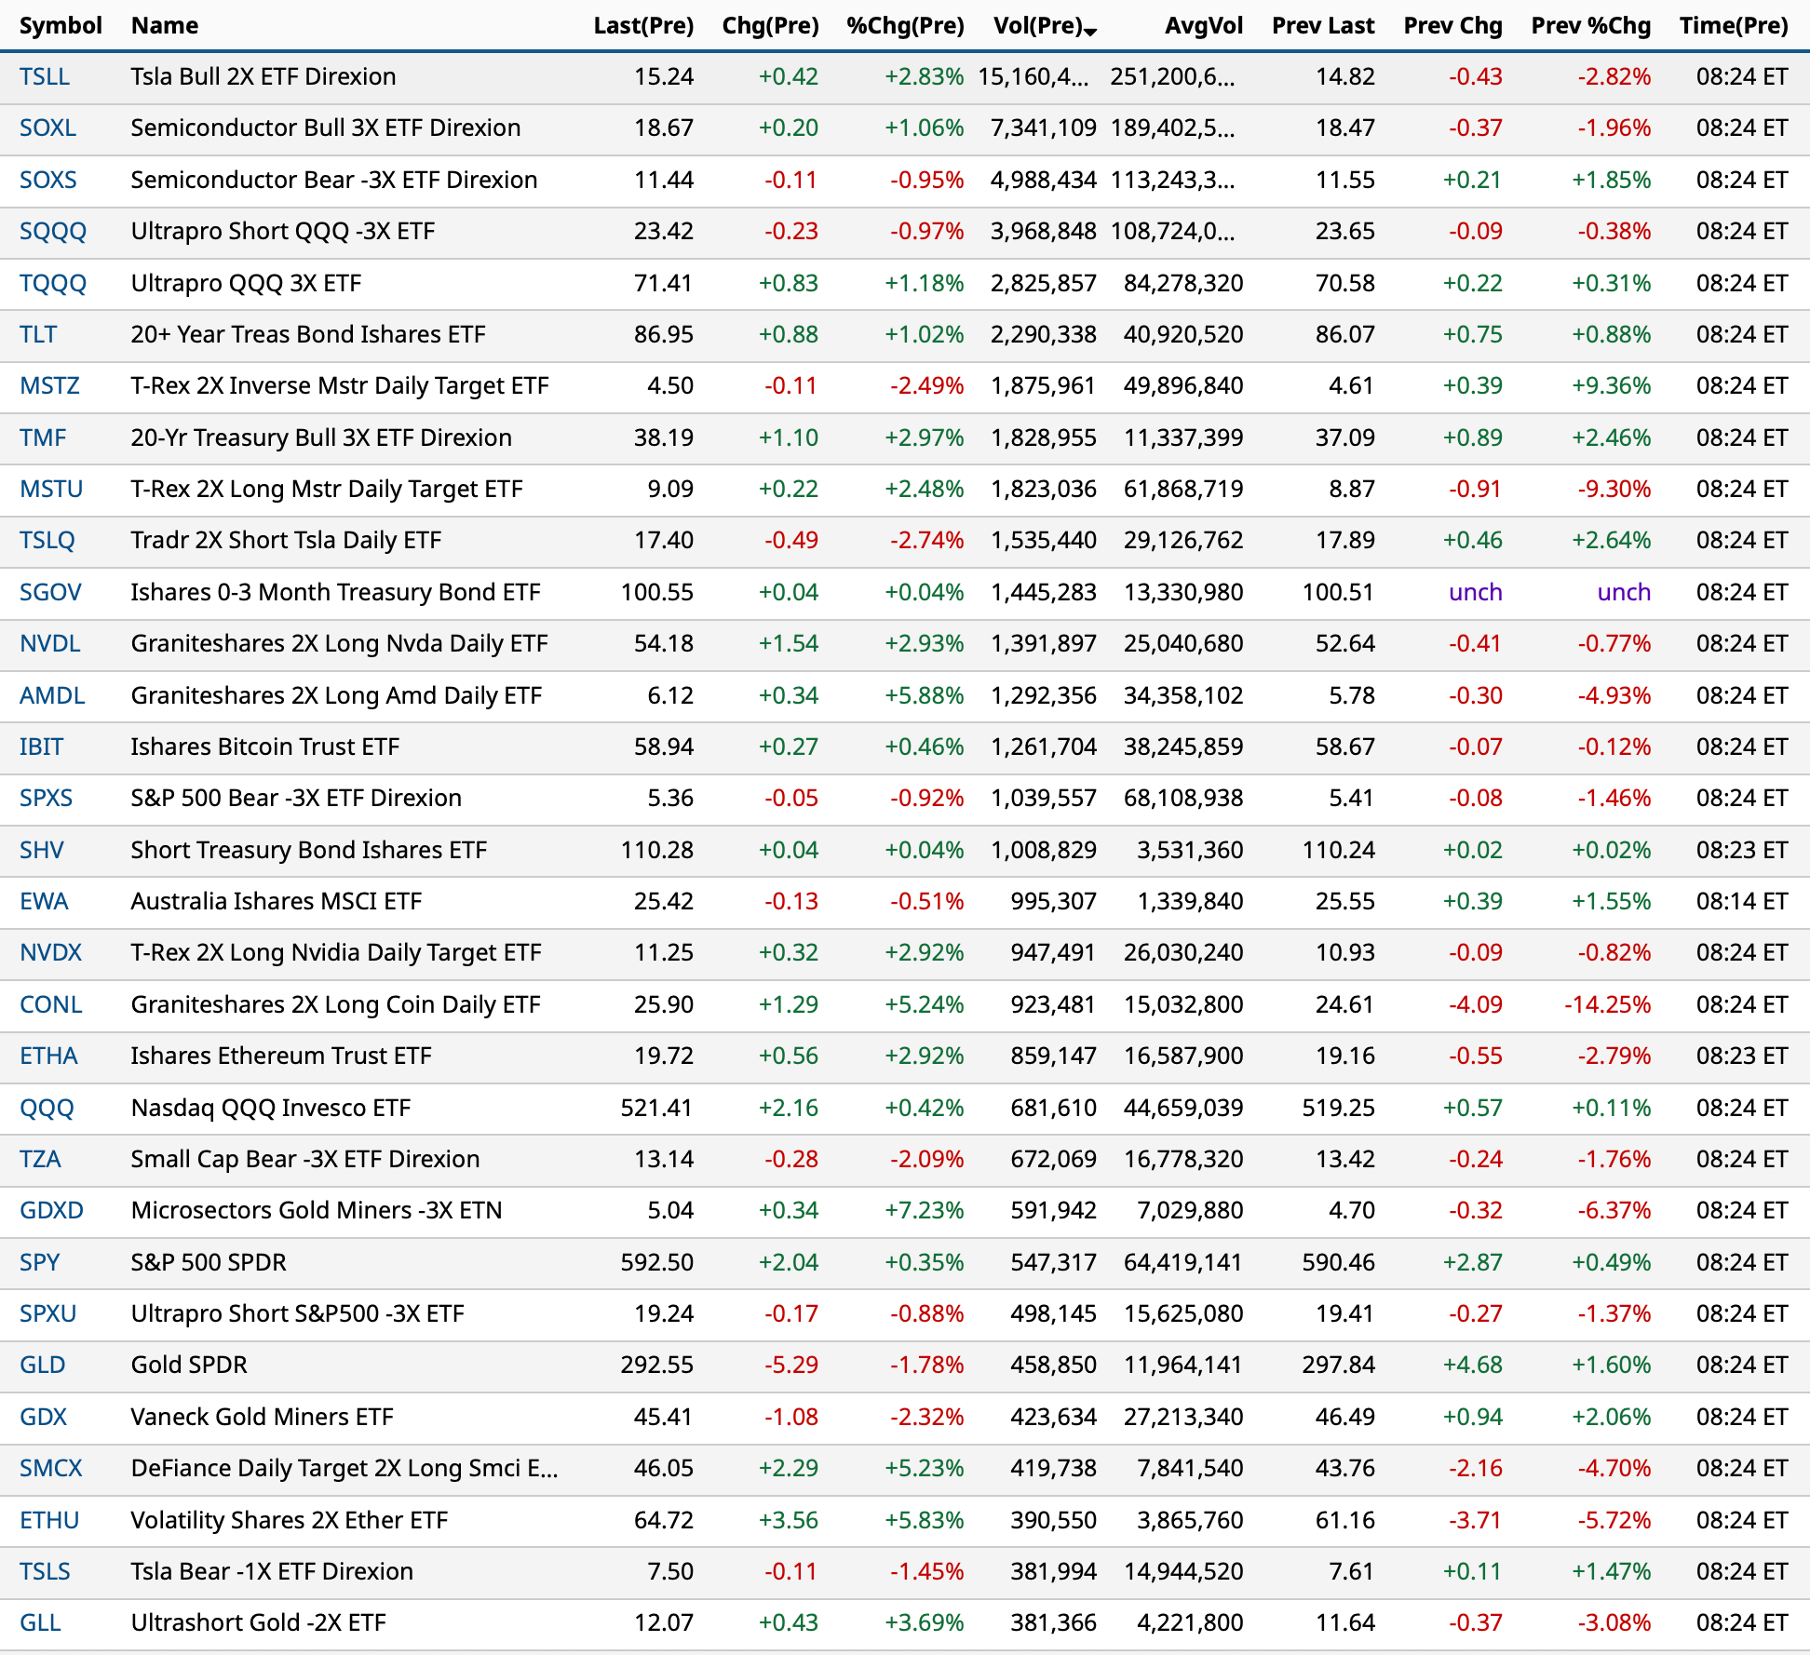Click the MSTZ ticker link
1810x1655 pixels.
click(49, 385)
